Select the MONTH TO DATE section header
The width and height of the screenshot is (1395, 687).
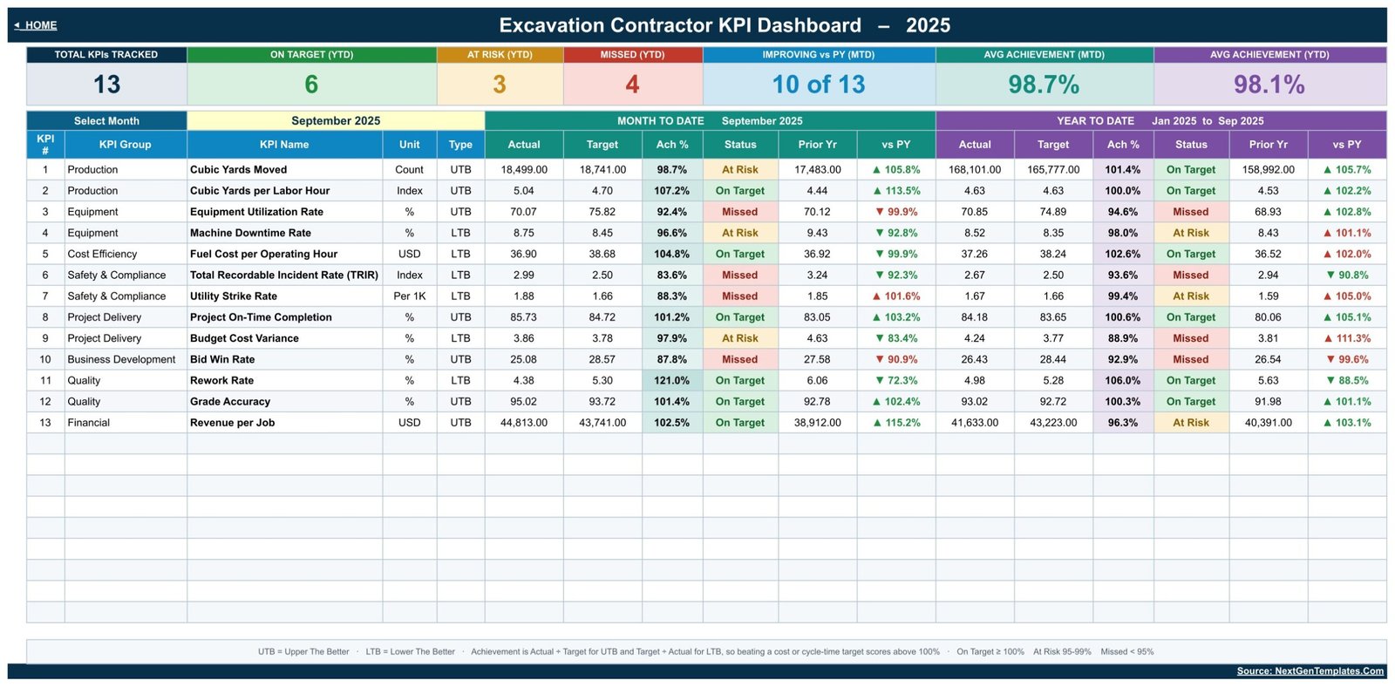click(710, 120)
